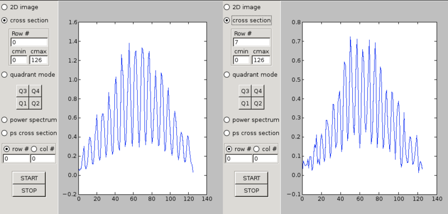Click Q3 quadrant button in left panel
The width and height of the screenshot is (448, 214).
click(23, 91)
